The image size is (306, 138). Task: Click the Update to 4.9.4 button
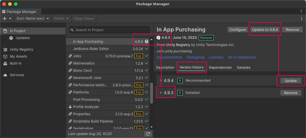265,30
